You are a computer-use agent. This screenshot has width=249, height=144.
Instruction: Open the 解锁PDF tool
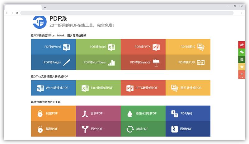pos(53,129)
